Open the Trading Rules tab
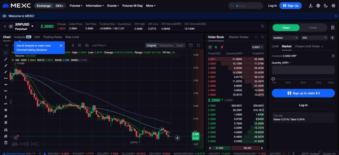The width and height of the screenshot is (339, 155). point(52,37)
